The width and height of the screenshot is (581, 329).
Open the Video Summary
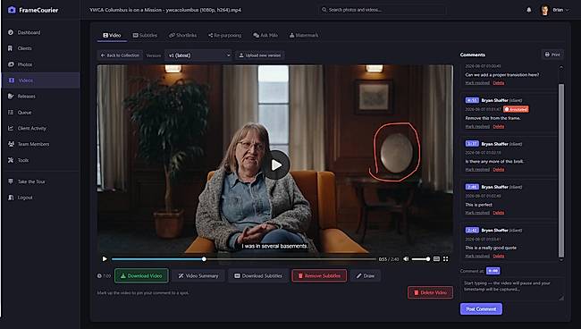(198, 275)
